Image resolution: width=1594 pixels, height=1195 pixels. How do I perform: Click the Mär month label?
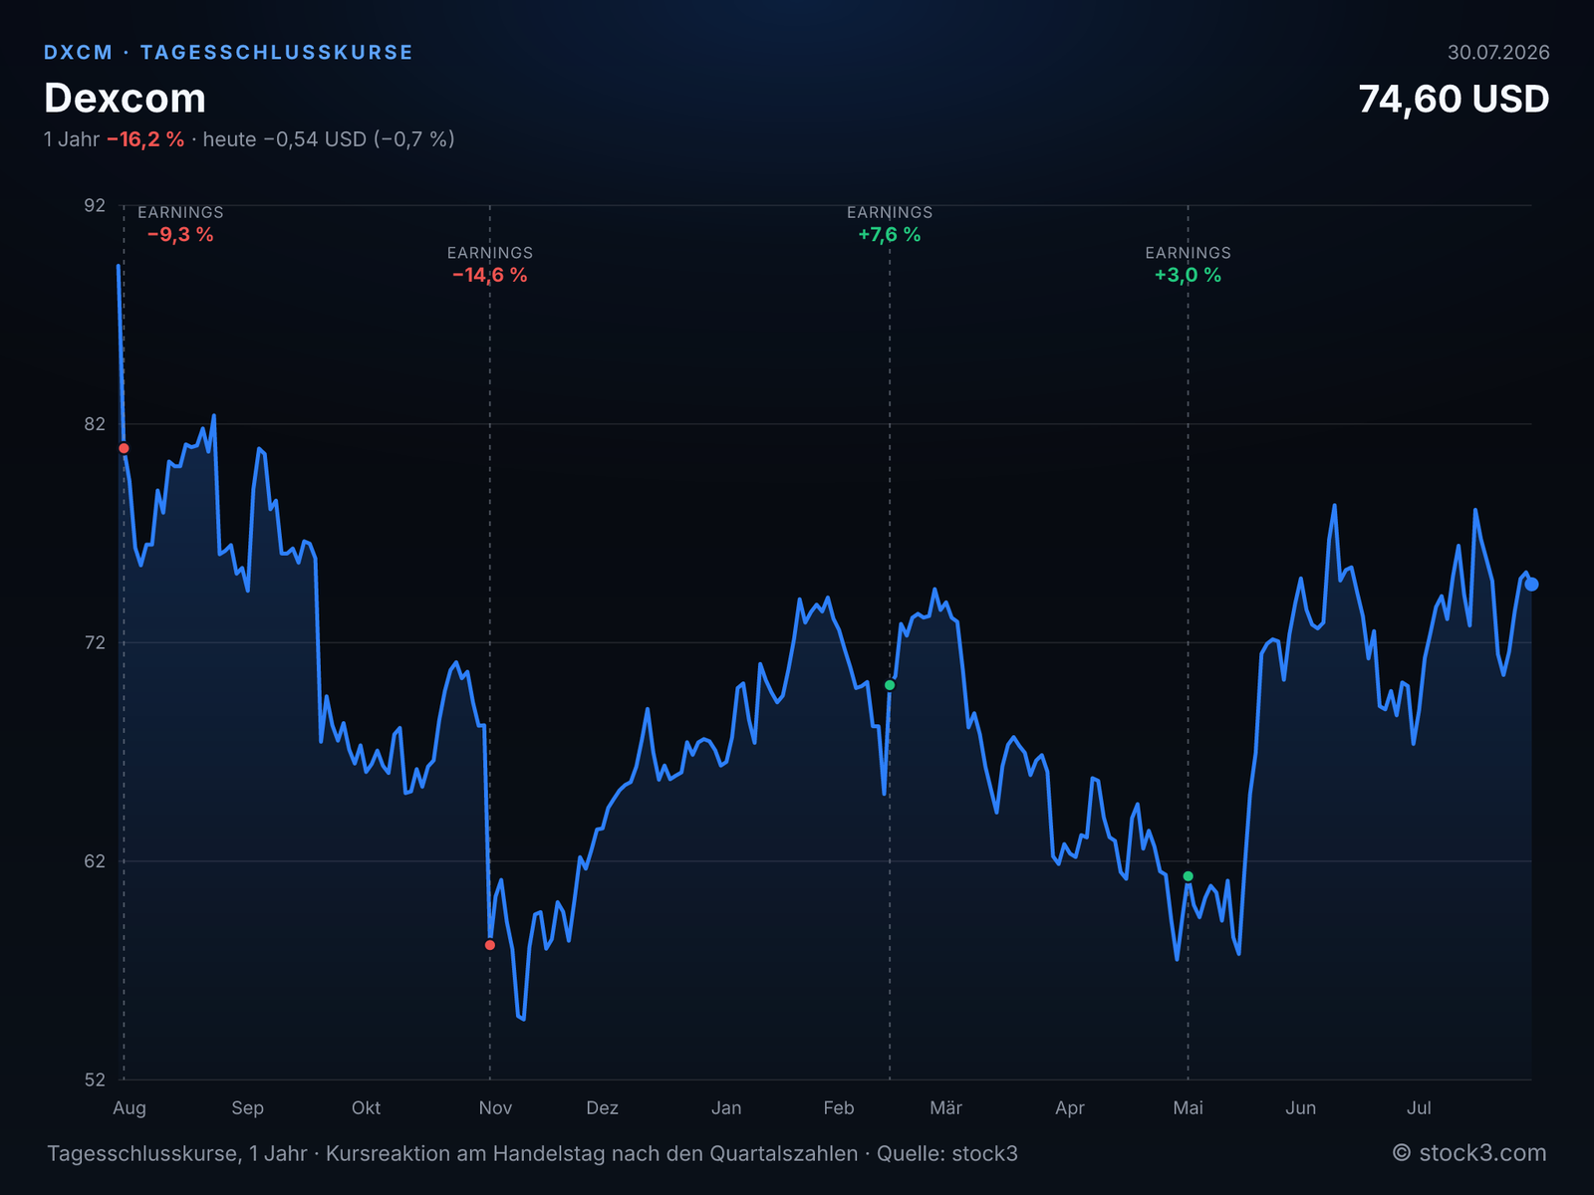946,1108
